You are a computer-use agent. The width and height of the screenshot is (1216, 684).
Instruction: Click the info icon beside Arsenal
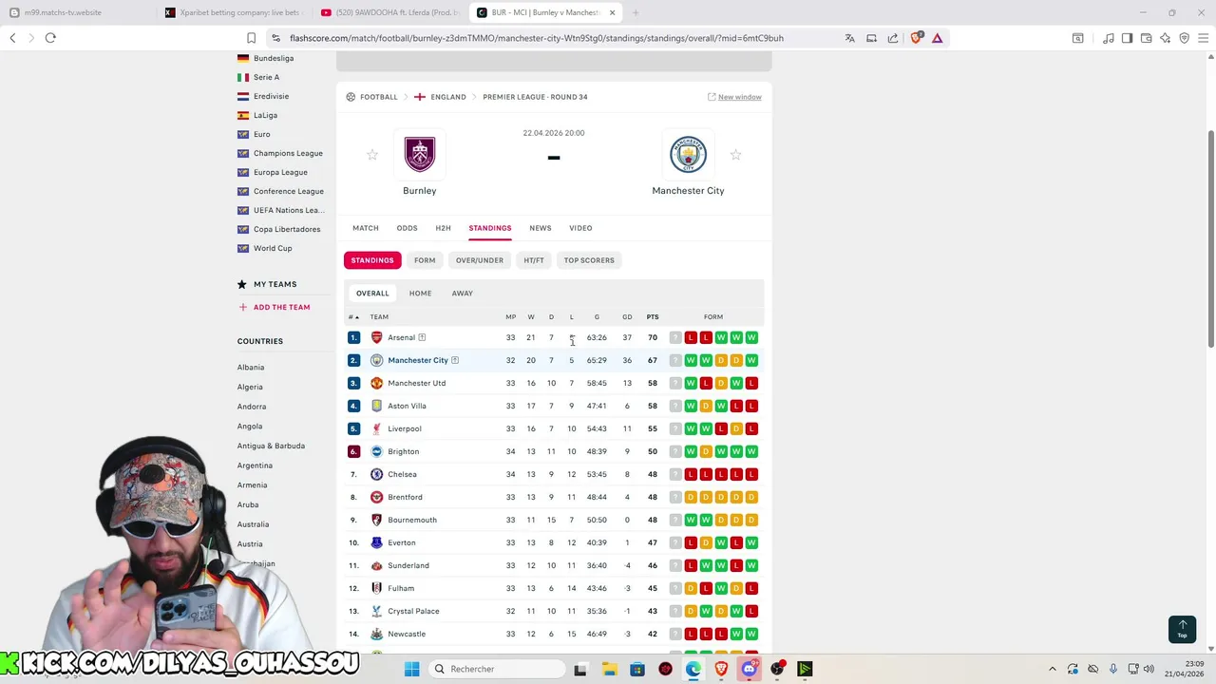click(422, 337)
